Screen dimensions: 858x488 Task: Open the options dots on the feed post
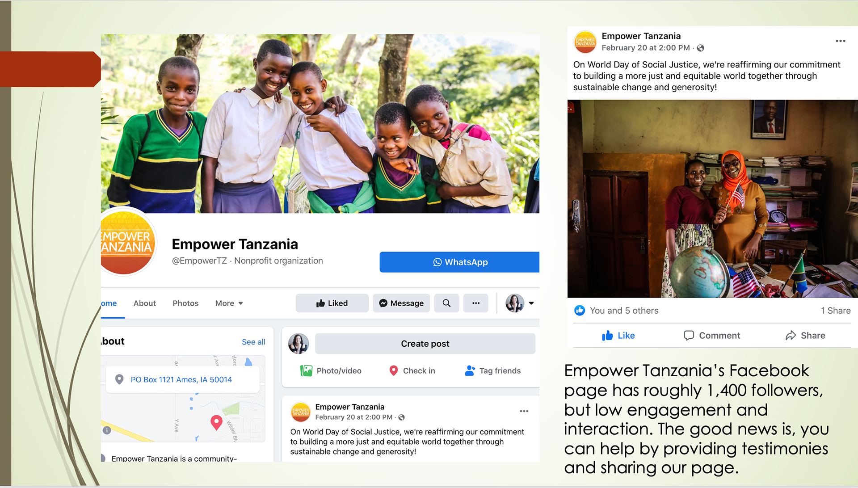pyautogui.click(x=524, y=411)
